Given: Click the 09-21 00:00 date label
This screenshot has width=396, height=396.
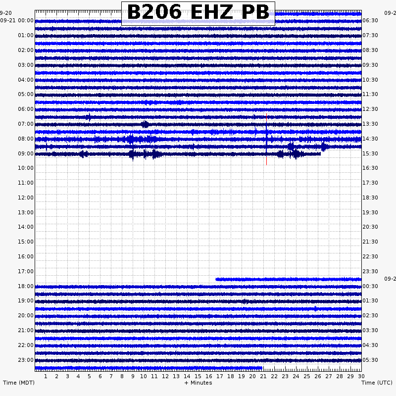Looking at the screenshot, I should click(17, 20).
